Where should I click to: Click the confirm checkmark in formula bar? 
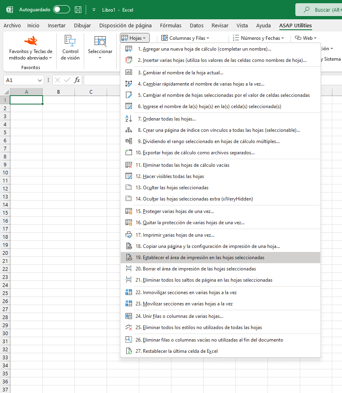(x=67, y=80)
